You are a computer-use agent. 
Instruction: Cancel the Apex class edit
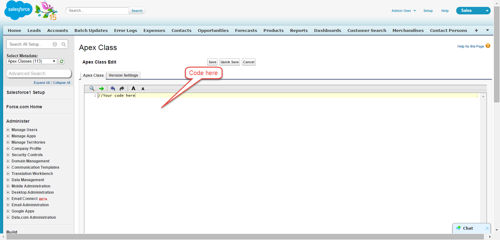tap(249, 62)
